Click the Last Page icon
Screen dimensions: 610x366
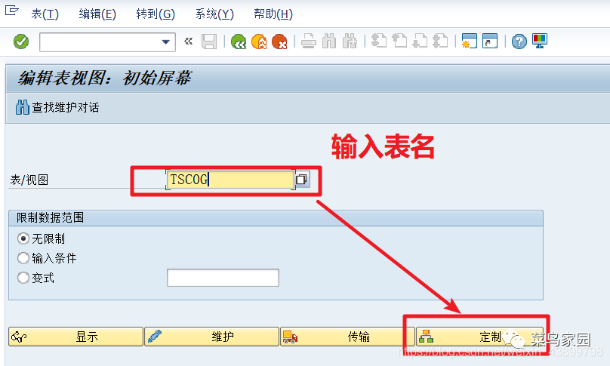tap(440, 42)
